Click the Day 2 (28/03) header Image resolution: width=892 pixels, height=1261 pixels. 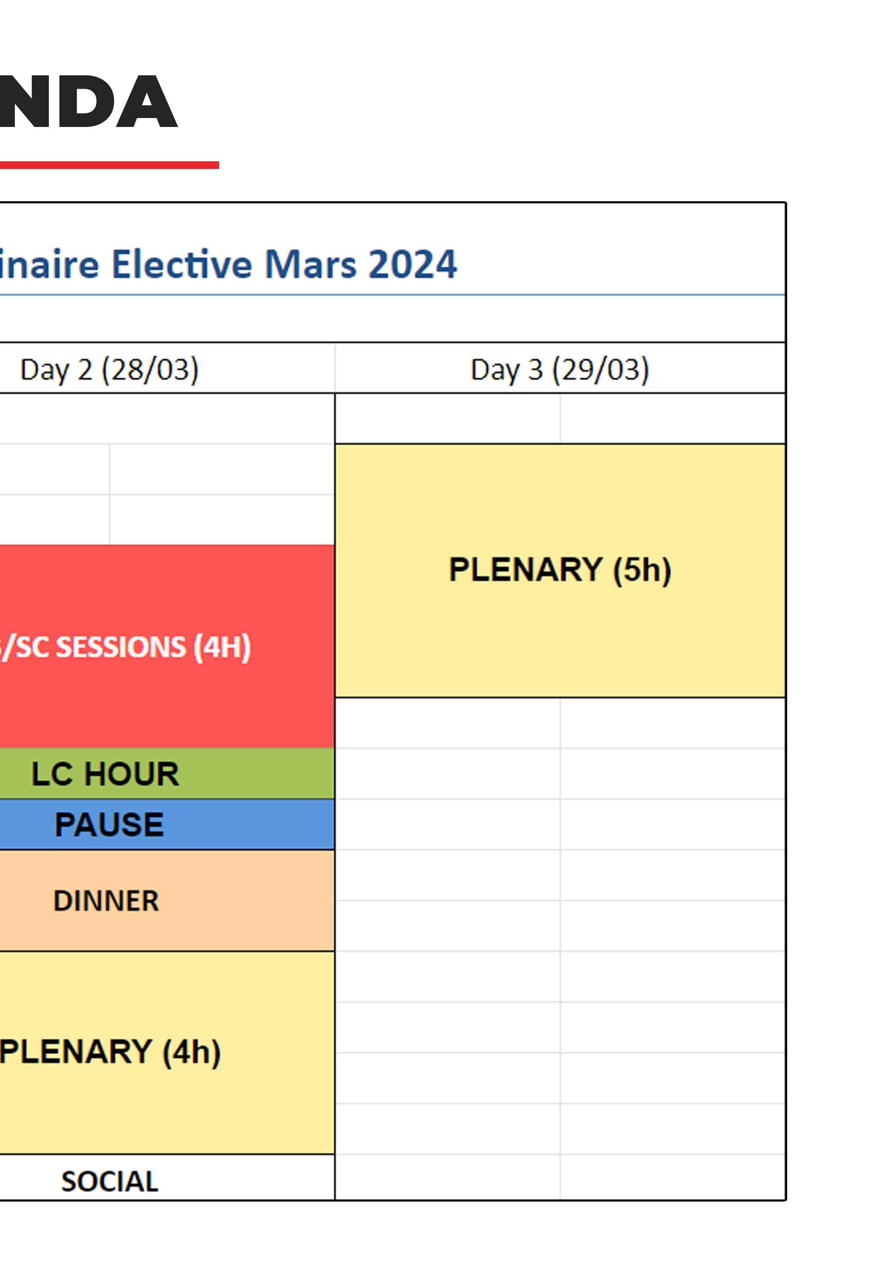(x=110, y=369)
